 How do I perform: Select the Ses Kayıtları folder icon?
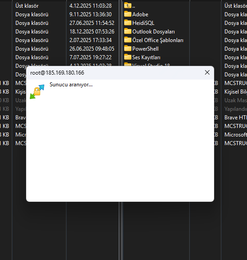[128, 57]
